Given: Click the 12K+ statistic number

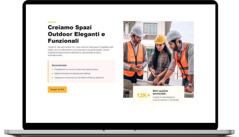Looking at the screenshot, I should click(x=143, y=95).
